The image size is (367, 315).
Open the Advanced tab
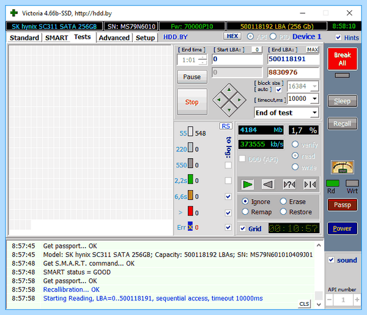click(114, 38)
